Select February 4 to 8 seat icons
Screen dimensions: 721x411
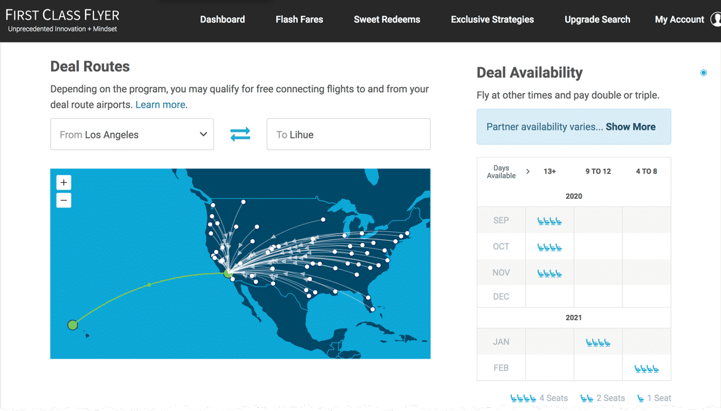point(647,369)
